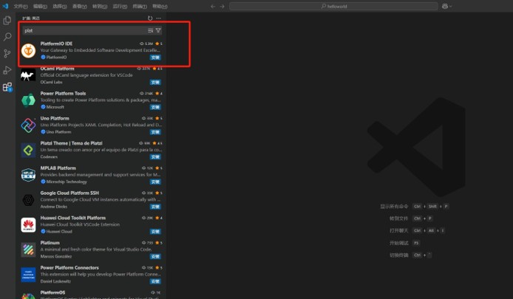Install the PlatformIO IDE extension
The width and height of the screenshot is (513, 299).
155,57
